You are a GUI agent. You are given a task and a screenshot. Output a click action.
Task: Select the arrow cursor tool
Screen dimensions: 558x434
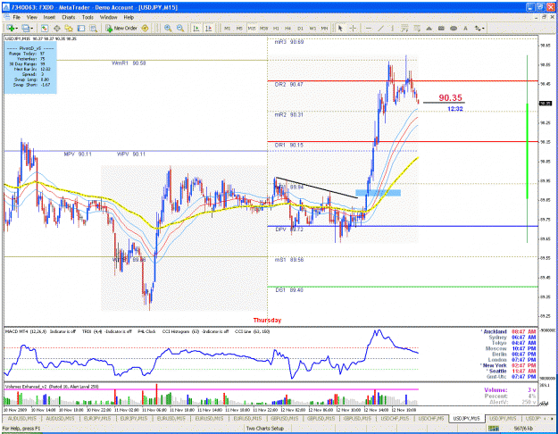click(340, 28)
